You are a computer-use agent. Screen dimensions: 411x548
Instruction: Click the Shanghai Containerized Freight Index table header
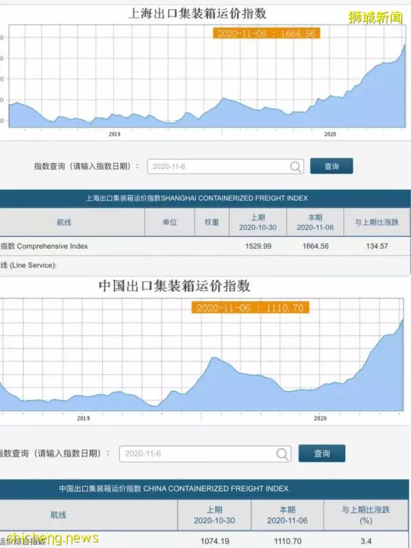pyautogui.click(x=197, y=198)
